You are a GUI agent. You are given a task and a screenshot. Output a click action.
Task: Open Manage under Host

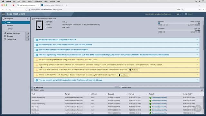click(10, 25)
